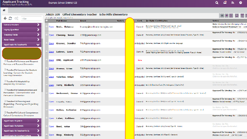The width and height of the screenshot is (247, 139).
Task: Sort by Cert. column header
Action: pos(140,21)
